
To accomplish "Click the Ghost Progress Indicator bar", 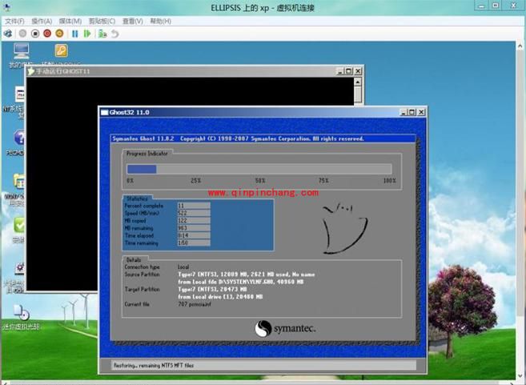I will pyautogui.click(x=259, y=169).
